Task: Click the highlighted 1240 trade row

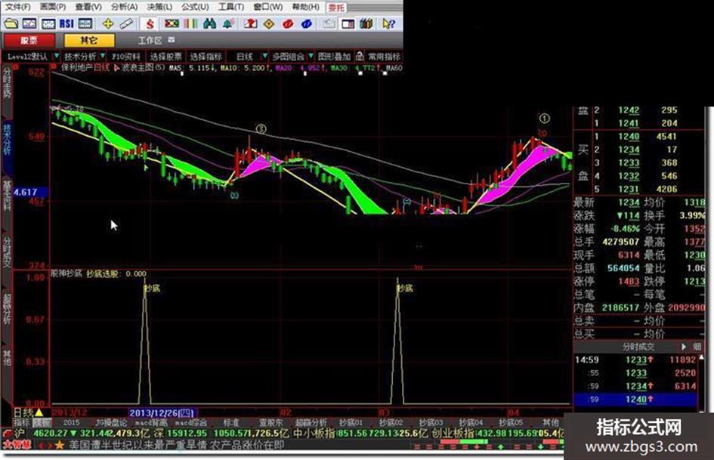Action: (635, 400)
